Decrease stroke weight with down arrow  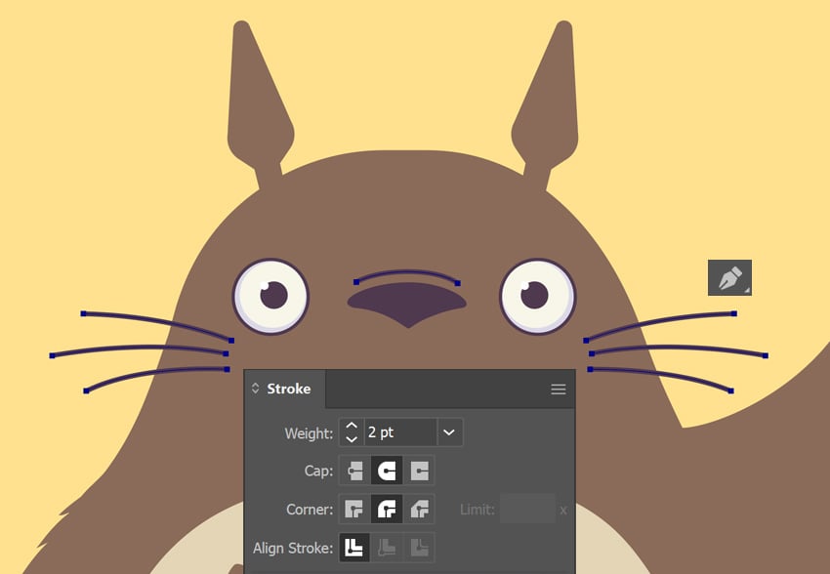click(x=352, y=439)
